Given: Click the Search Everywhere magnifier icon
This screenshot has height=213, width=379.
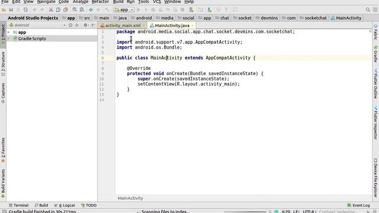Looking at the screenshot, I should 368,10.
